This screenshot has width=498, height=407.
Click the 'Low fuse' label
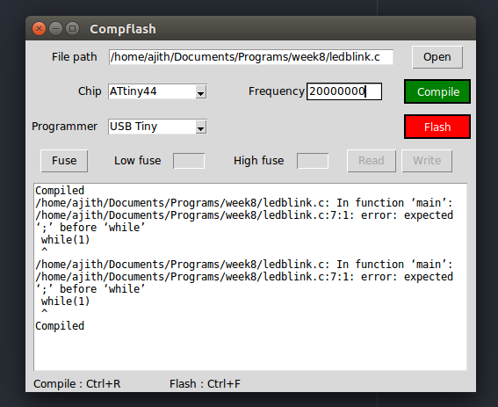tap(138, 161)
